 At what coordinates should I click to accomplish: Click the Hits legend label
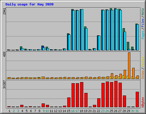pyautogui.click(x=143, y=12)
